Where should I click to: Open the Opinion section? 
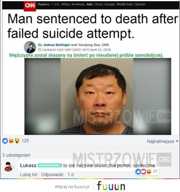[140, 4]
